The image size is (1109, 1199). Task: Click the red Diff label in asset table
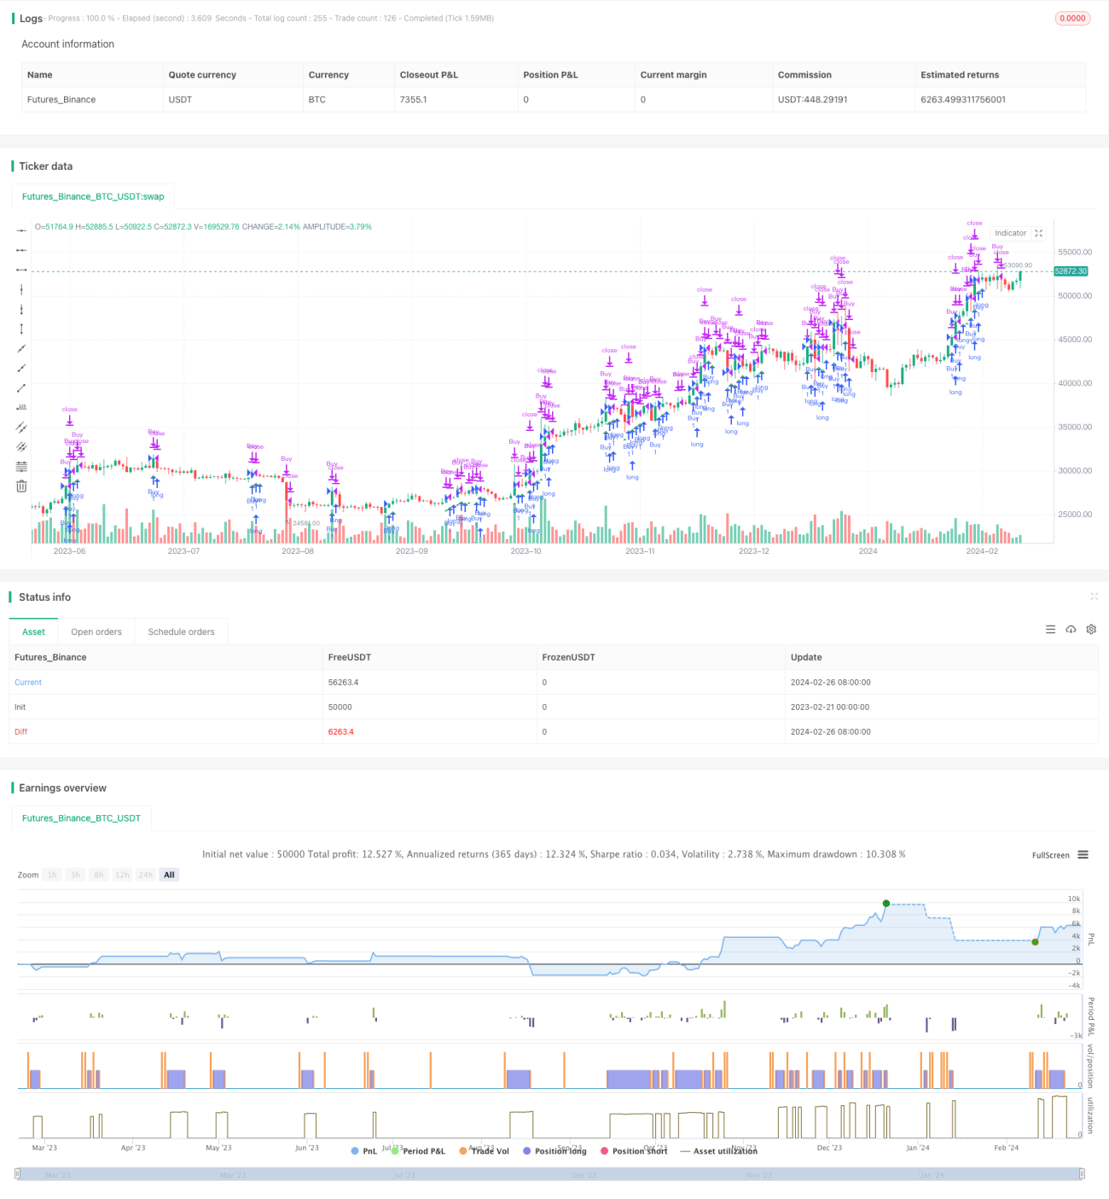point(21,731)
